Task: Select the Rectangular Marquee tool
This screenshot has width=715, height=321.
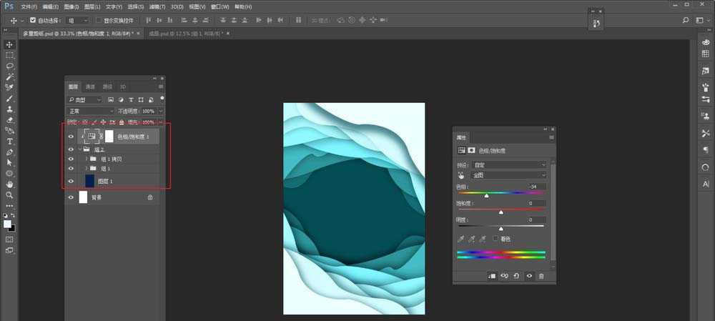Action: tap(9, 55)
